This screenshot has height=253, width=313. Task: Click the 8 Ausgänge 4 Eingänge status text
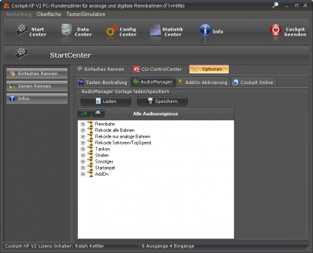pos(168,246)
